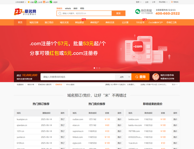The height and width of the screenshot is (149, 194).
Task: Open the WeChat 公众号 icon
Action: pos(36,2)
